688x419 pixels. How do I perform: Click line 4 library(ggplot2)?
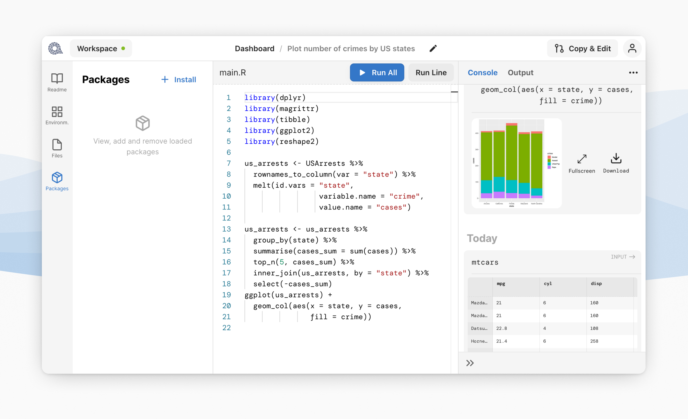(279, 130)
